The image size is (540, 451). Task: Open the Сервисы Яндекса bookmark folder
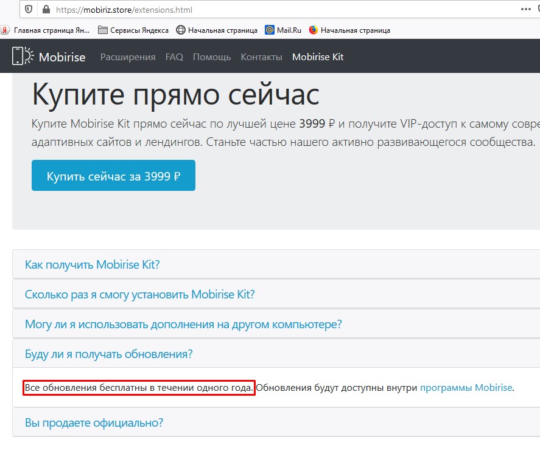pos(133,30)
